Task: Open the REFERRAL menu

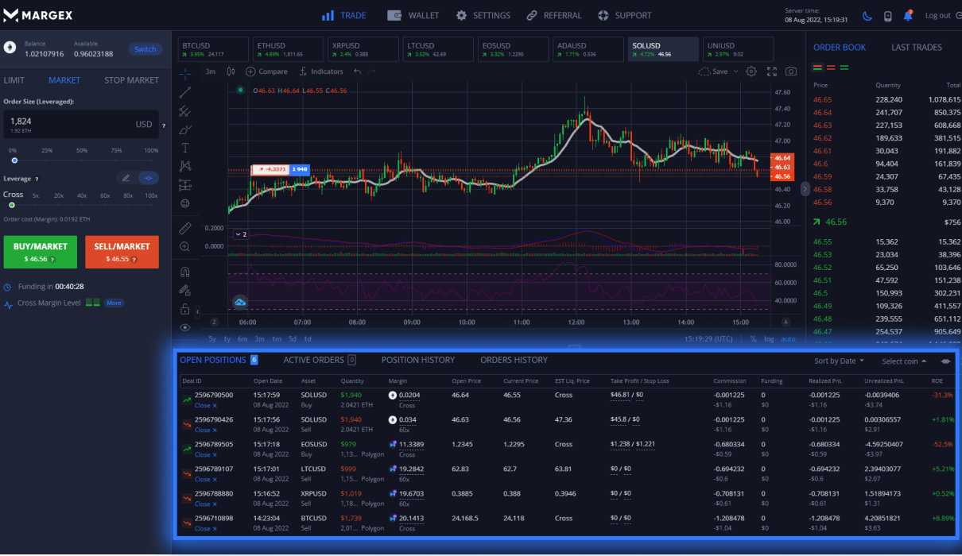Action: pos(554,15)
